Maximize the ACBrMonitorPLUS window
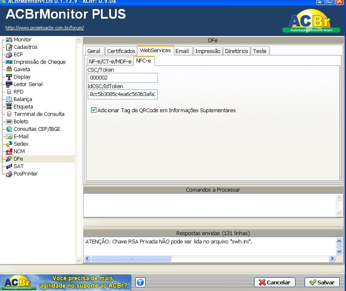346x291 pixels. tap(330, 2)
